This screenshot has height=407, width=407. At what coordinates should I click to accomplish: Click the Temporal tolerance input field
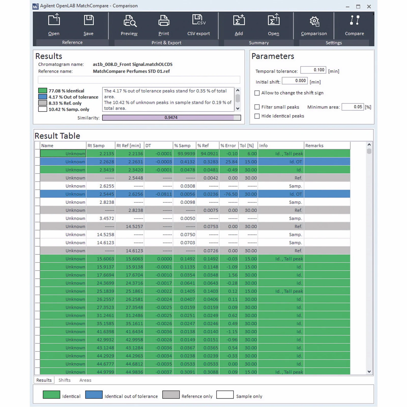coord(313,70)
